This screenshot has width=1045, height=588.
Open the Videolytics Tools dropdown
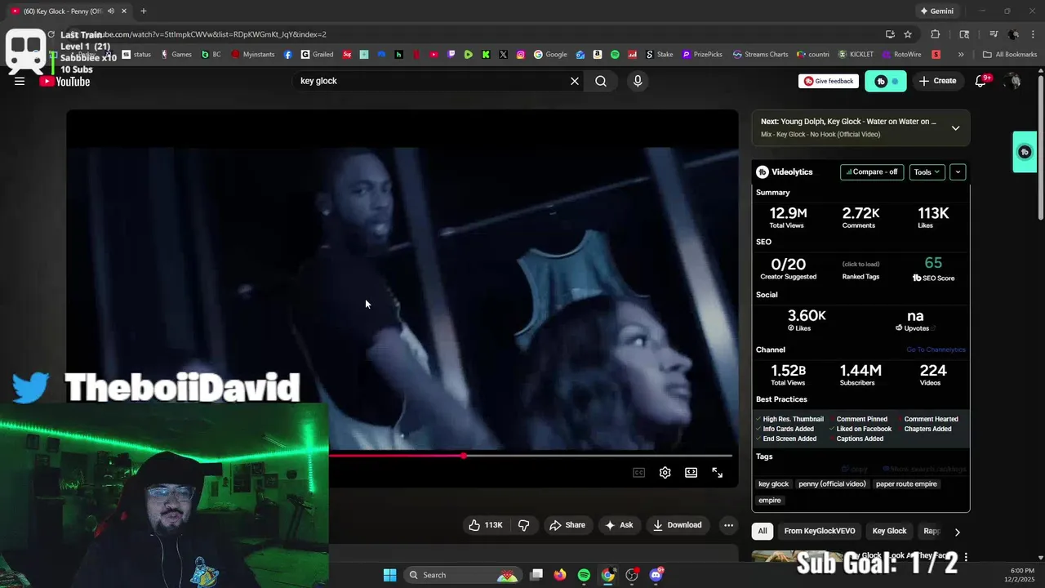927,172
